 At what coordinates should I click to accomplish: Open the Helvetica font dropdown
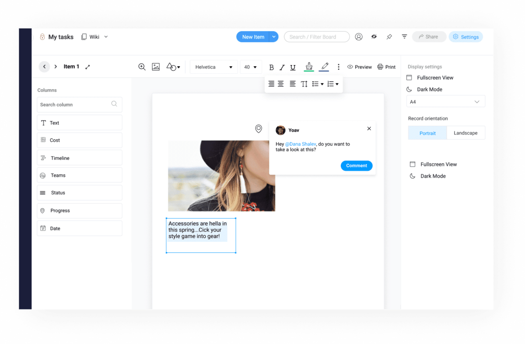pos(213,67)
